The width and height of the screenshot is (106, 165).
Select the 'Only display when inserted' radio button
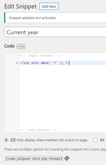click(x=6, y=140)
